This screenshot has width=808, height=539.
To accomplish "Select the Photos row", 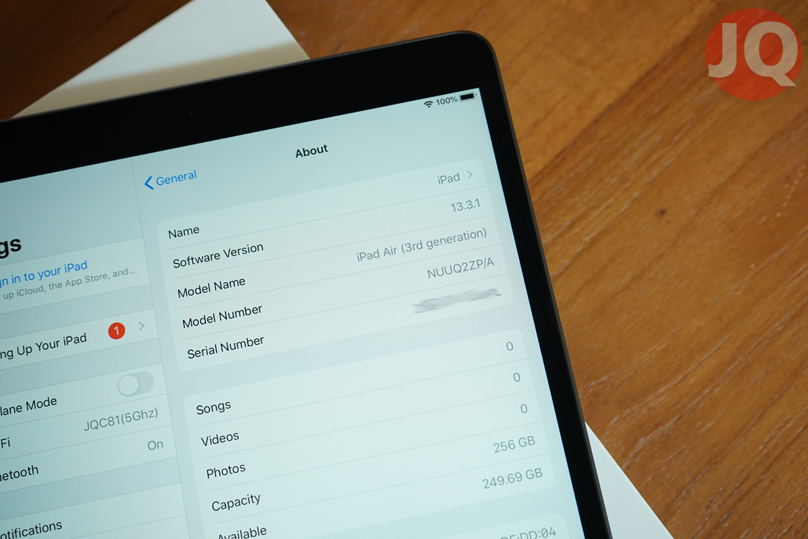I will point(367,441).
